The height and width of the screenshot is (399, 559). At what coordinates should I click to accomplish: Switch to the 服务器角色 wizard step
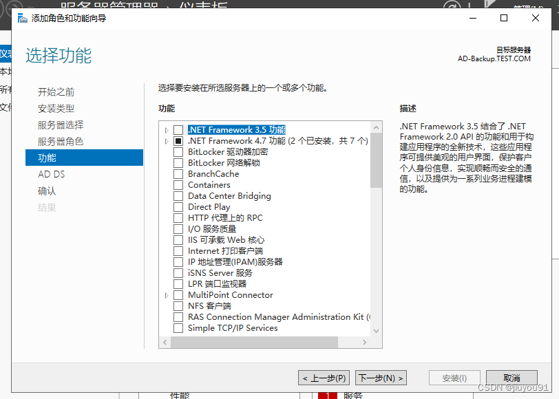pos(61,142)
